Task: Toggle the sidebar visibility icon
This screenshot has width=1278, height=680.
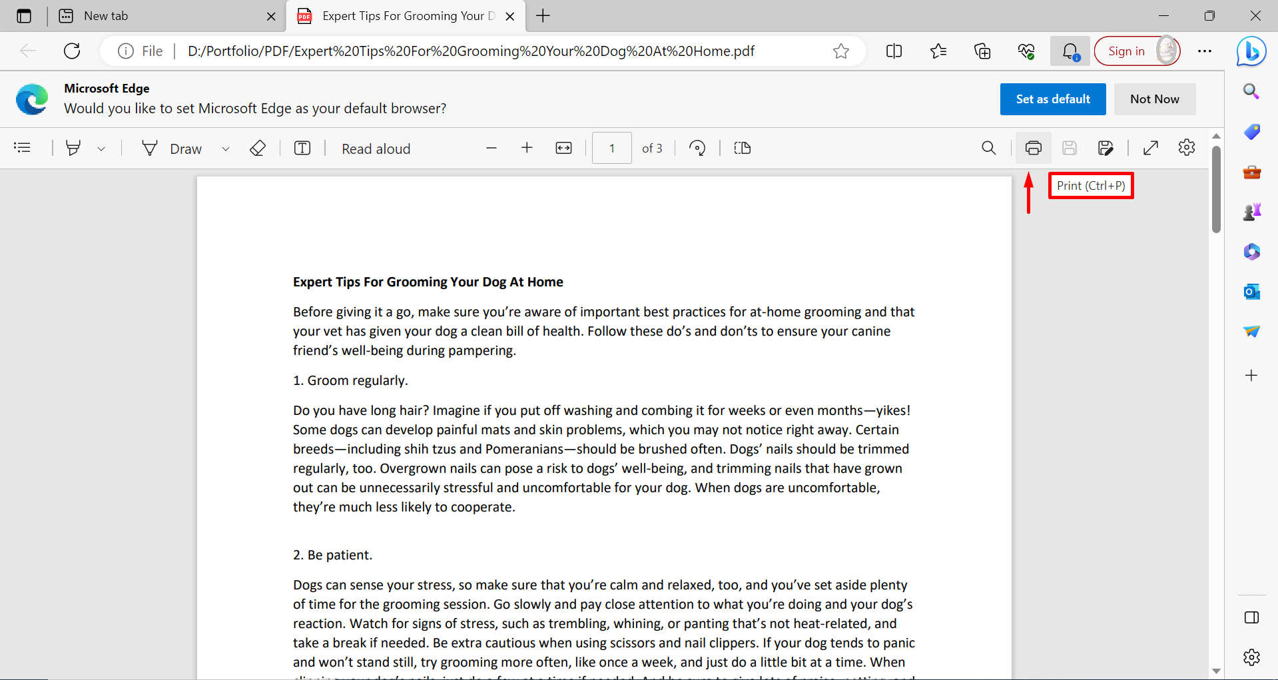Action: coord(1251,617)
